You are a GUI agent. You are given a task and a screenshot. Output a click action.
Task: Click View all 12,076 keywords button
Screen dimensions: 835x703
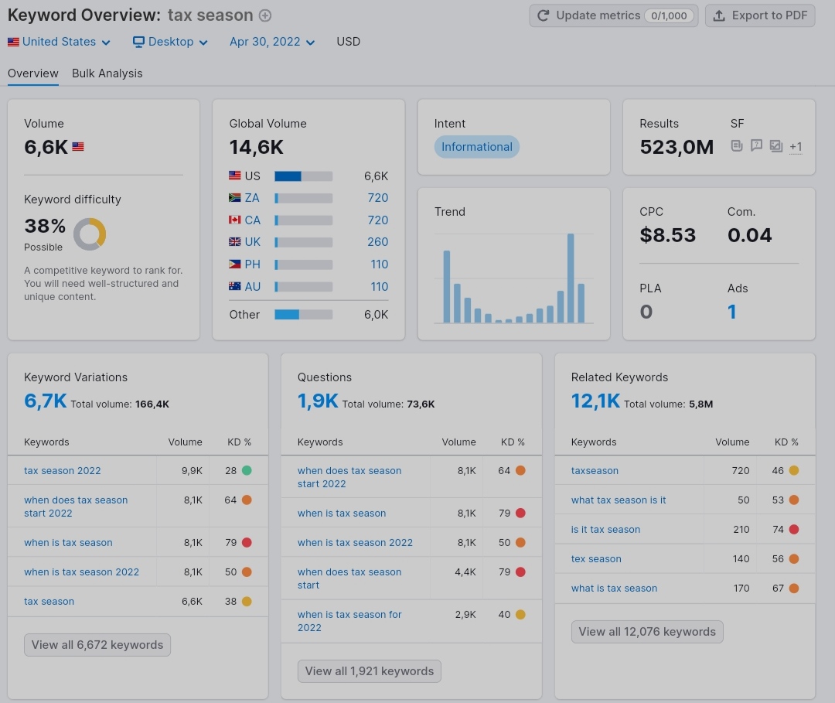pyautogui.click(x=647, y=632)
